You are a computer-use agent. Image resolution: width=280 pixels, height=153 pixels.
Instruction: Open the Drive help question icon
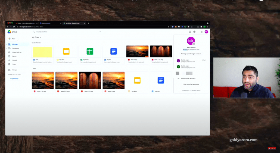pos(190,32)
